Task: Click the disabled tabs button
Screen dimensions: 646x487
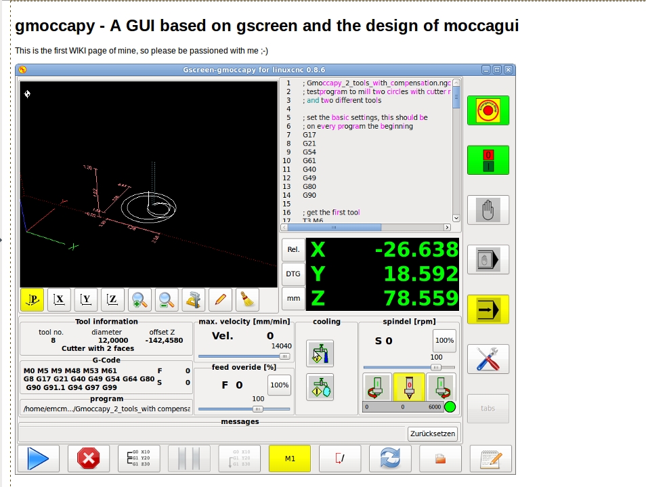Action: click(x=488, y=408)
